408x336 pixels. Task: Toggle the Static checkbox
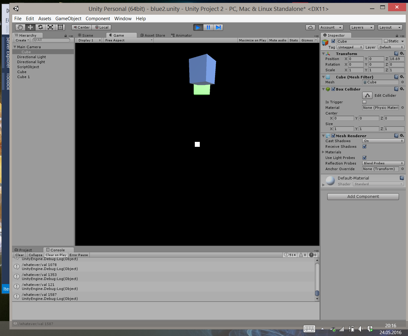[386, 41]
